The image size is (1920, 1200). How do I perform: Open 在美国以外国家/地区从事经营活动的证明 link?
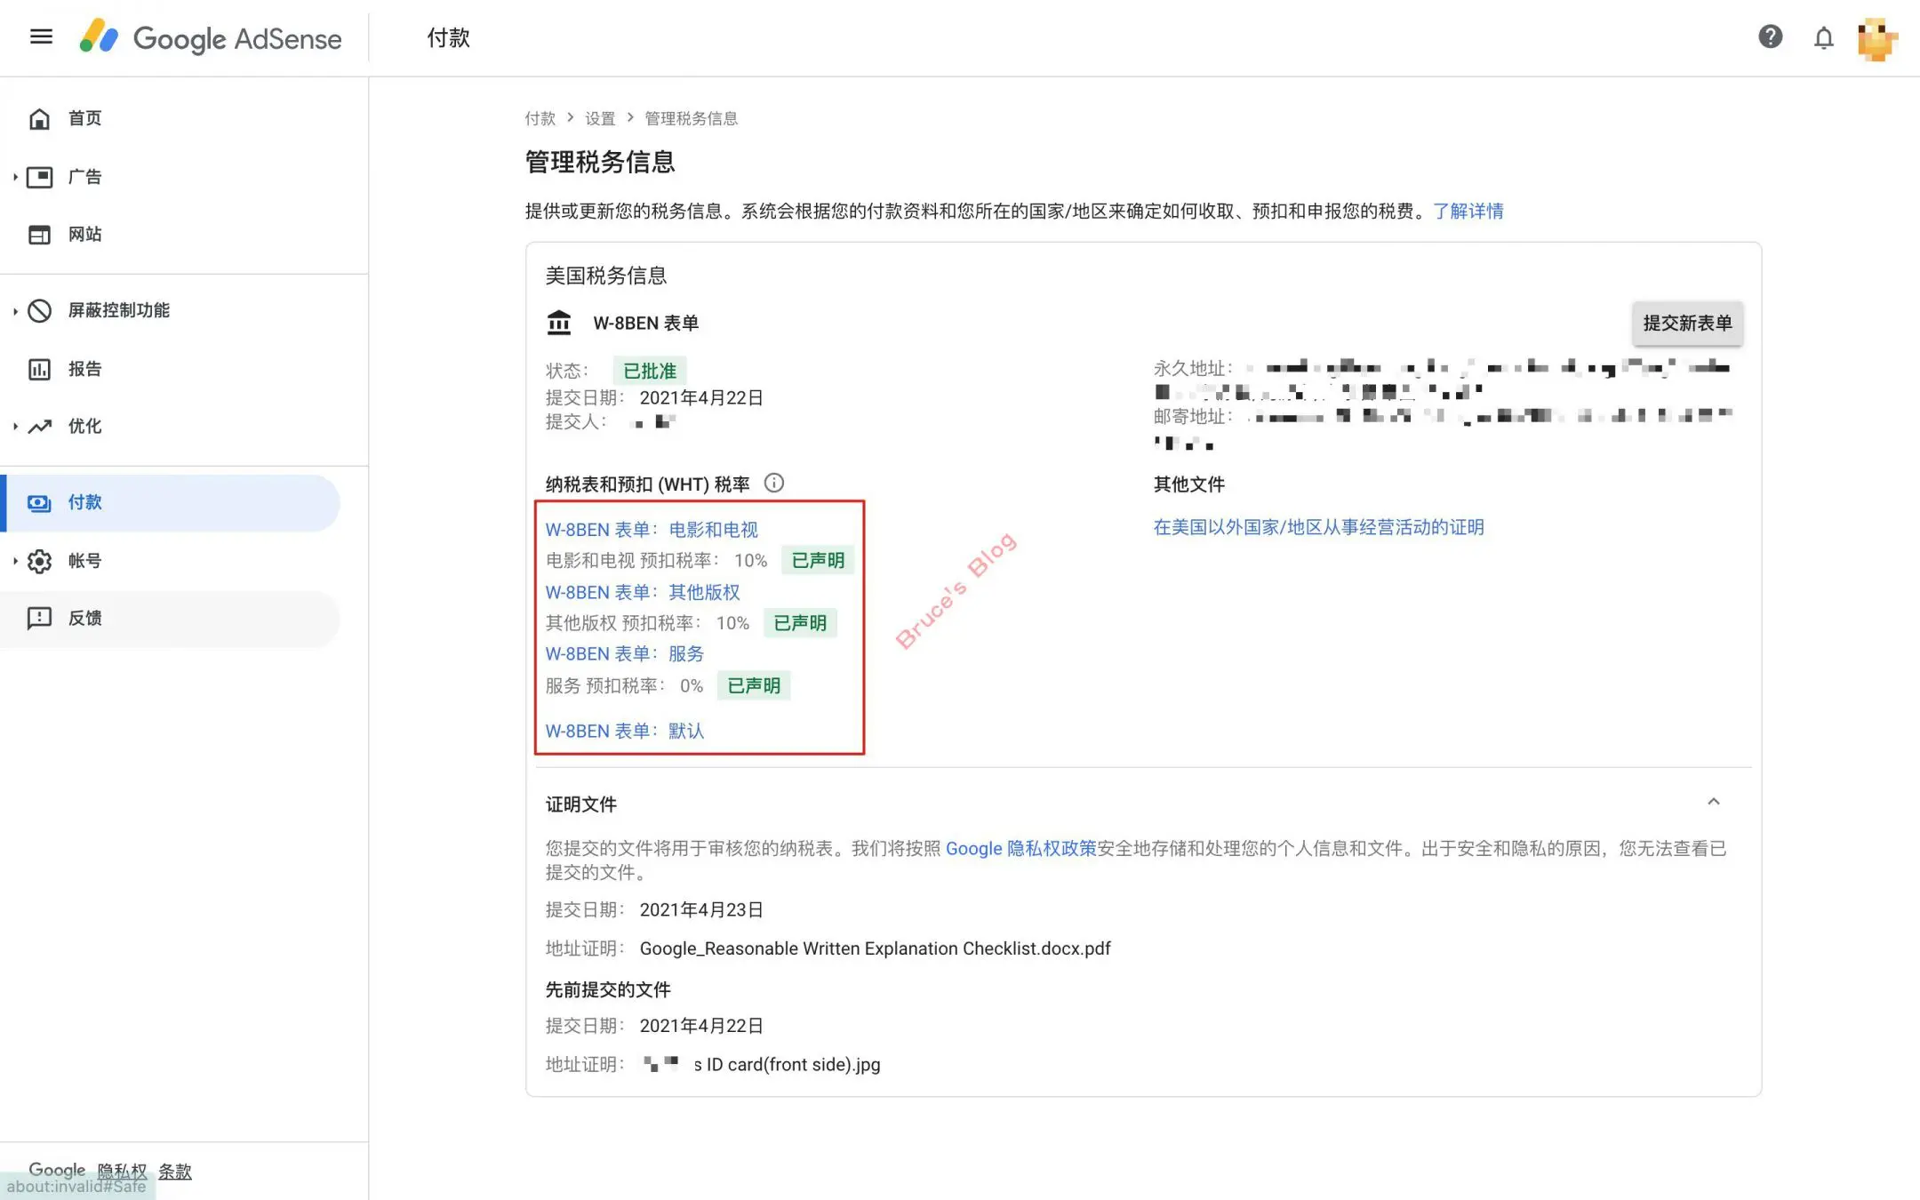click(x=1318, y=527)
